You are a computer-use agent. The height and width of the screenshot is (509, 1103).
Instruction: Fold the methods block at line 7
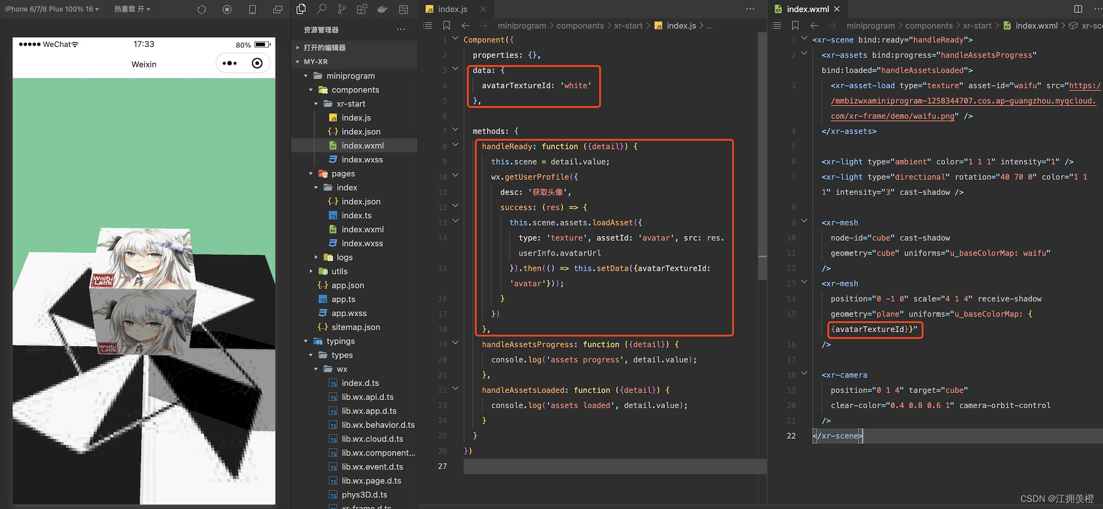point(455,130)
